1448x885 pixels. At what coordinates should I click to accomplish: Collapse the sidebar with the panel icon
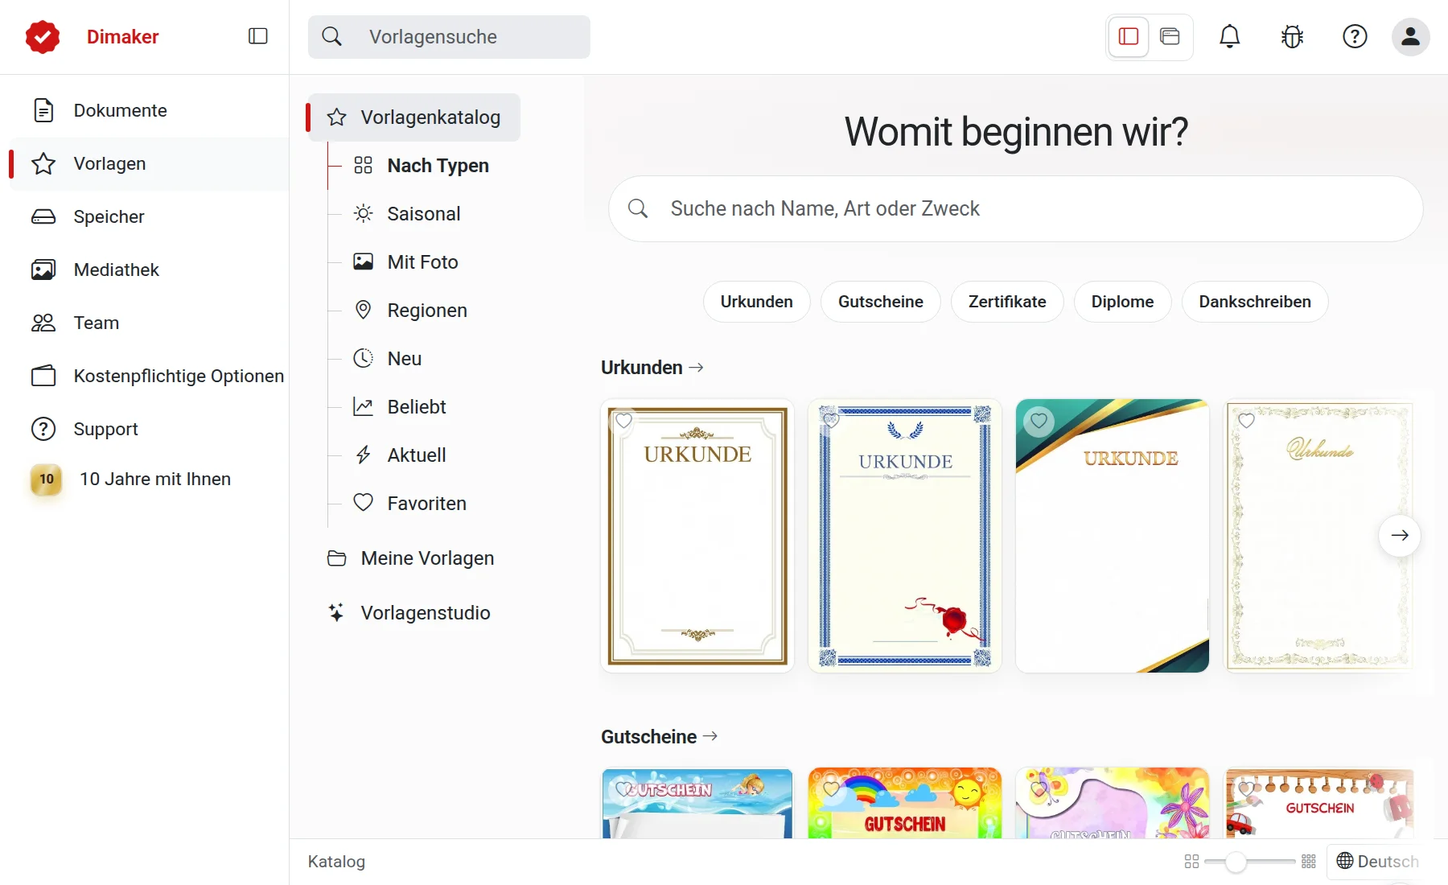click(257, 36)
